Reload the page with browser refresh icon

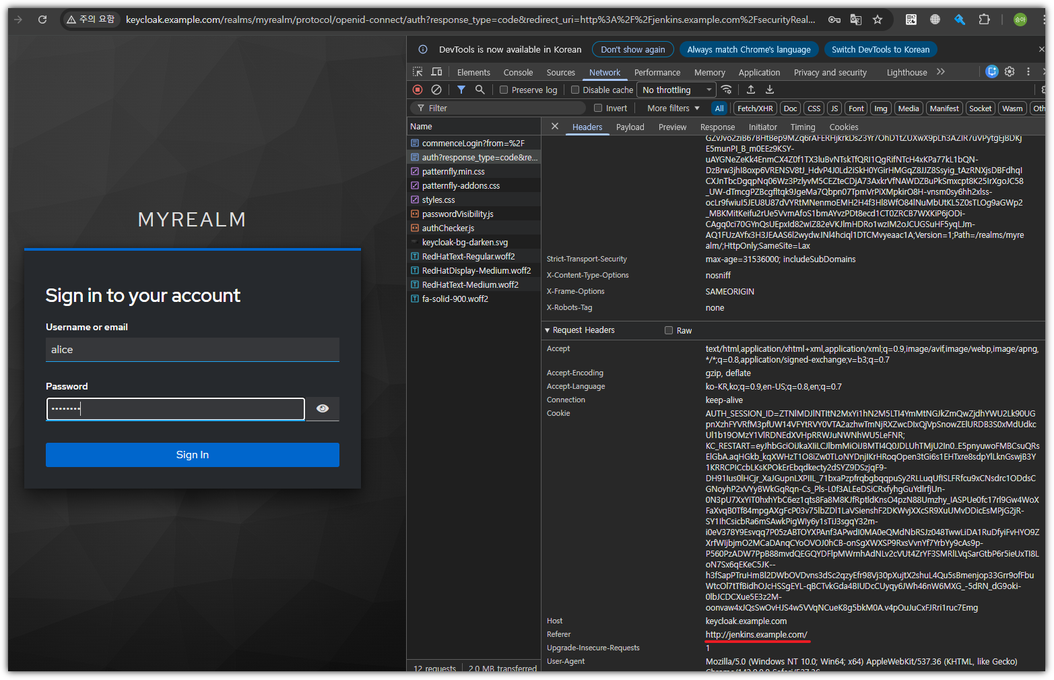coord(42,20)
